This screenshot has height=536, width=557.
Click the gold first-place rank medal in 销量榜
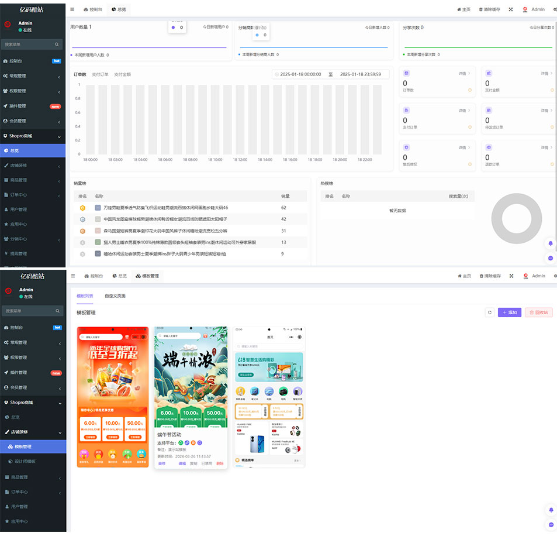[x=82, y=208]
